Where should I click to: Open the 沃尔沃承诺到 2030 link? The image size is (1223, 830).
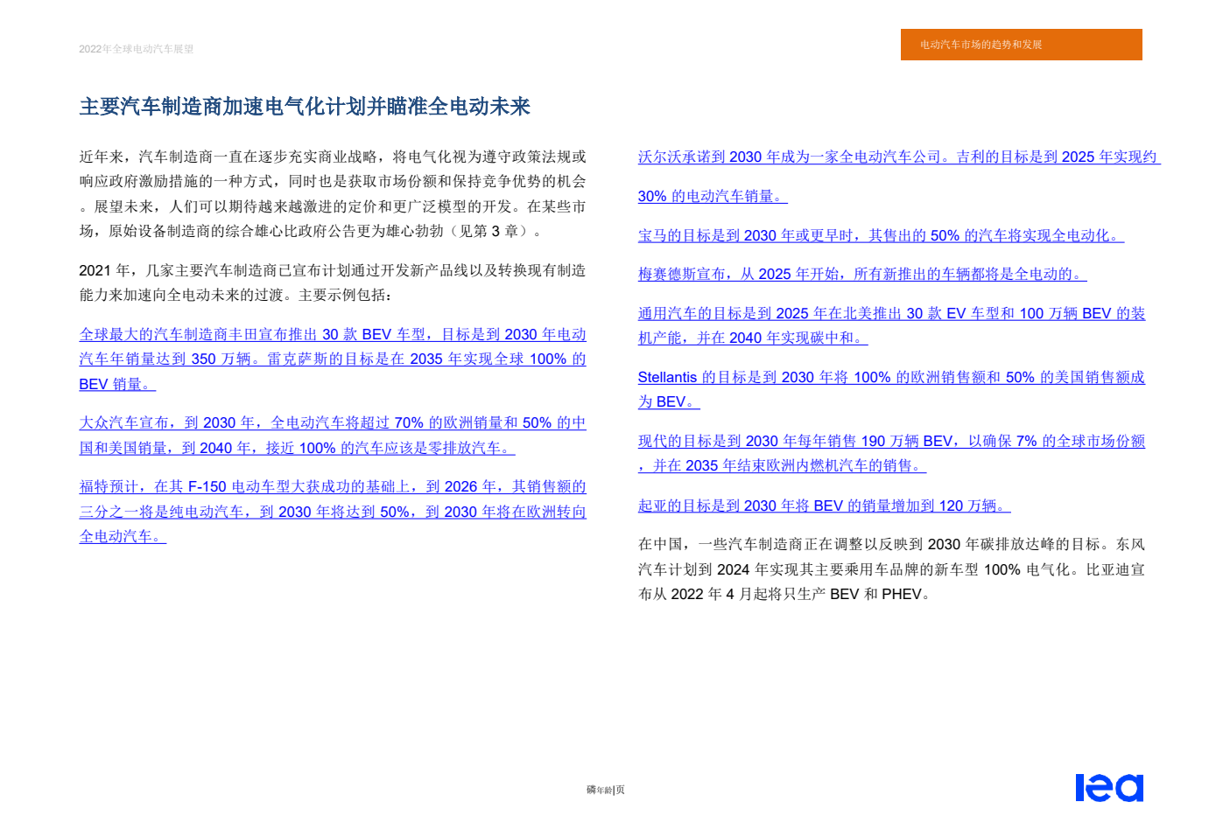[898, 157]
